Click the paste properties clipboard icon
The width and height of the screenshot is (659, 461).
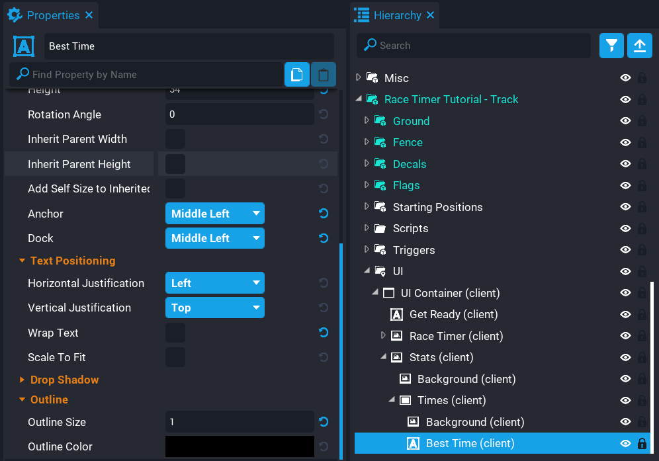pos(323,75)
